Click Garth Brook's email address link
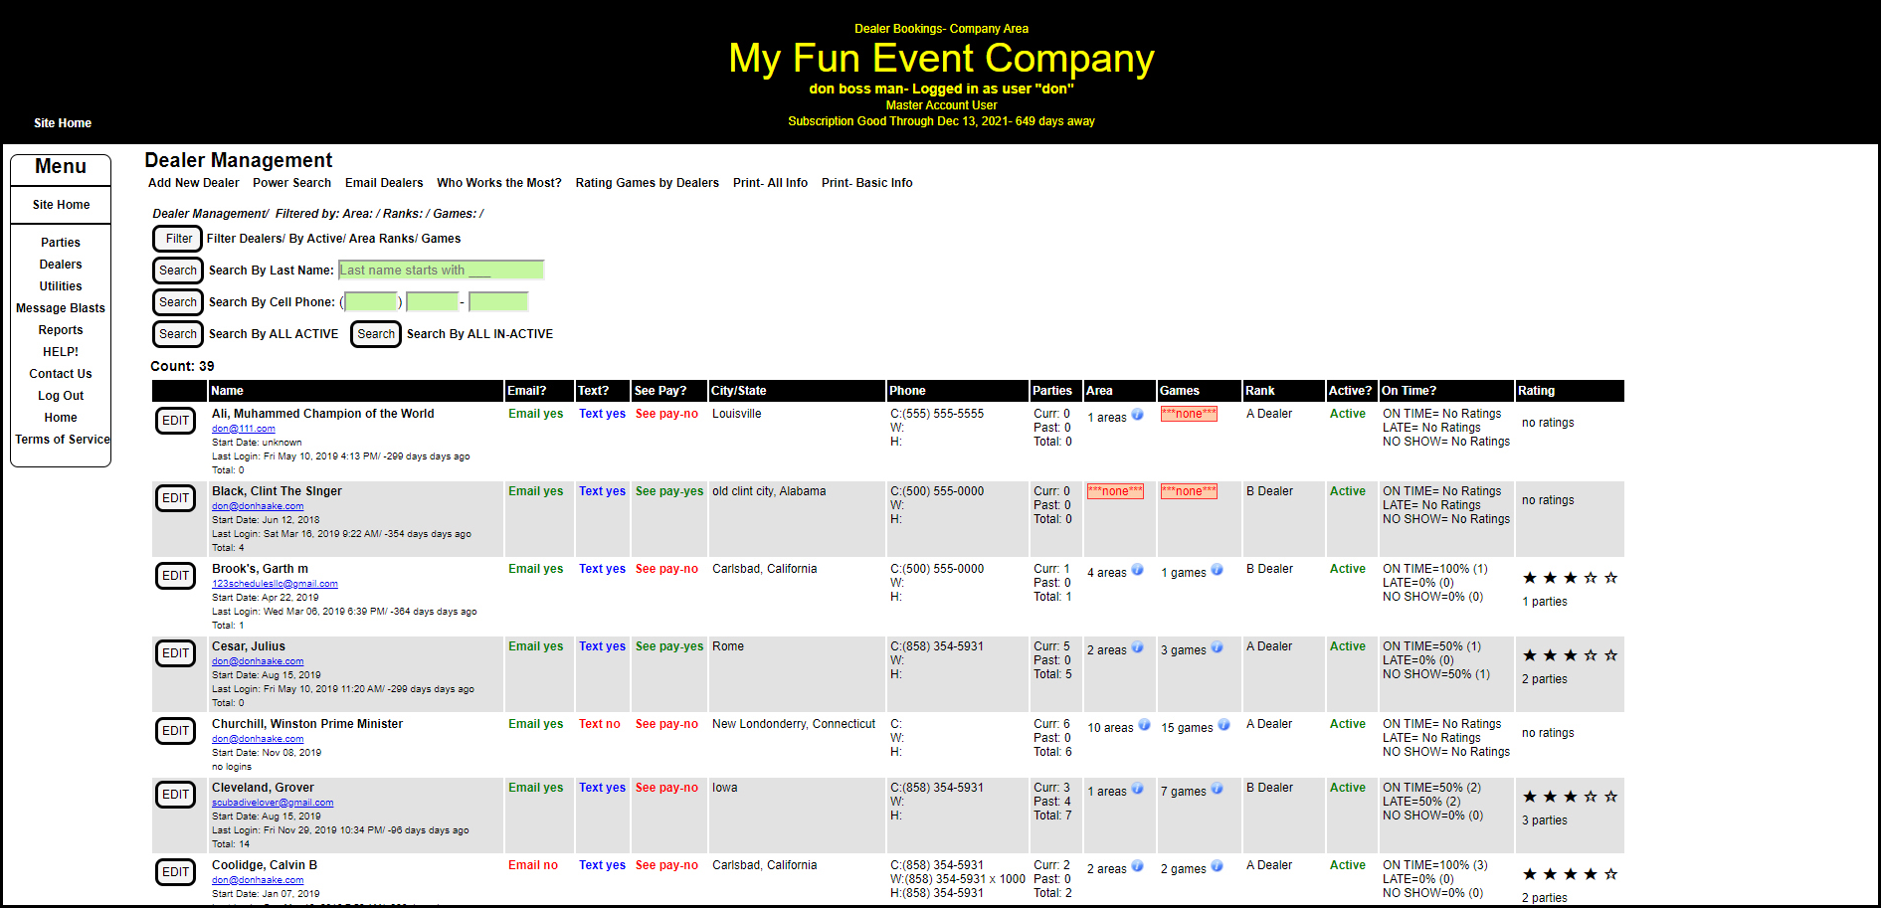Viewport: 1881px width, 908px height. [275, 584]
